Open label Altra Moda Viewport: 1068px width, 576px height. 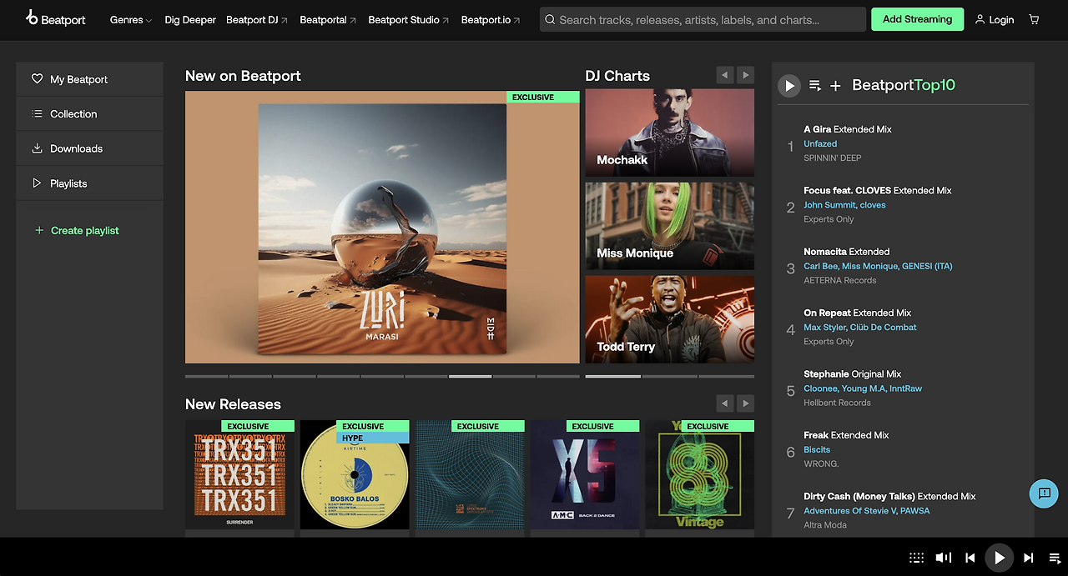click(825, 525)
